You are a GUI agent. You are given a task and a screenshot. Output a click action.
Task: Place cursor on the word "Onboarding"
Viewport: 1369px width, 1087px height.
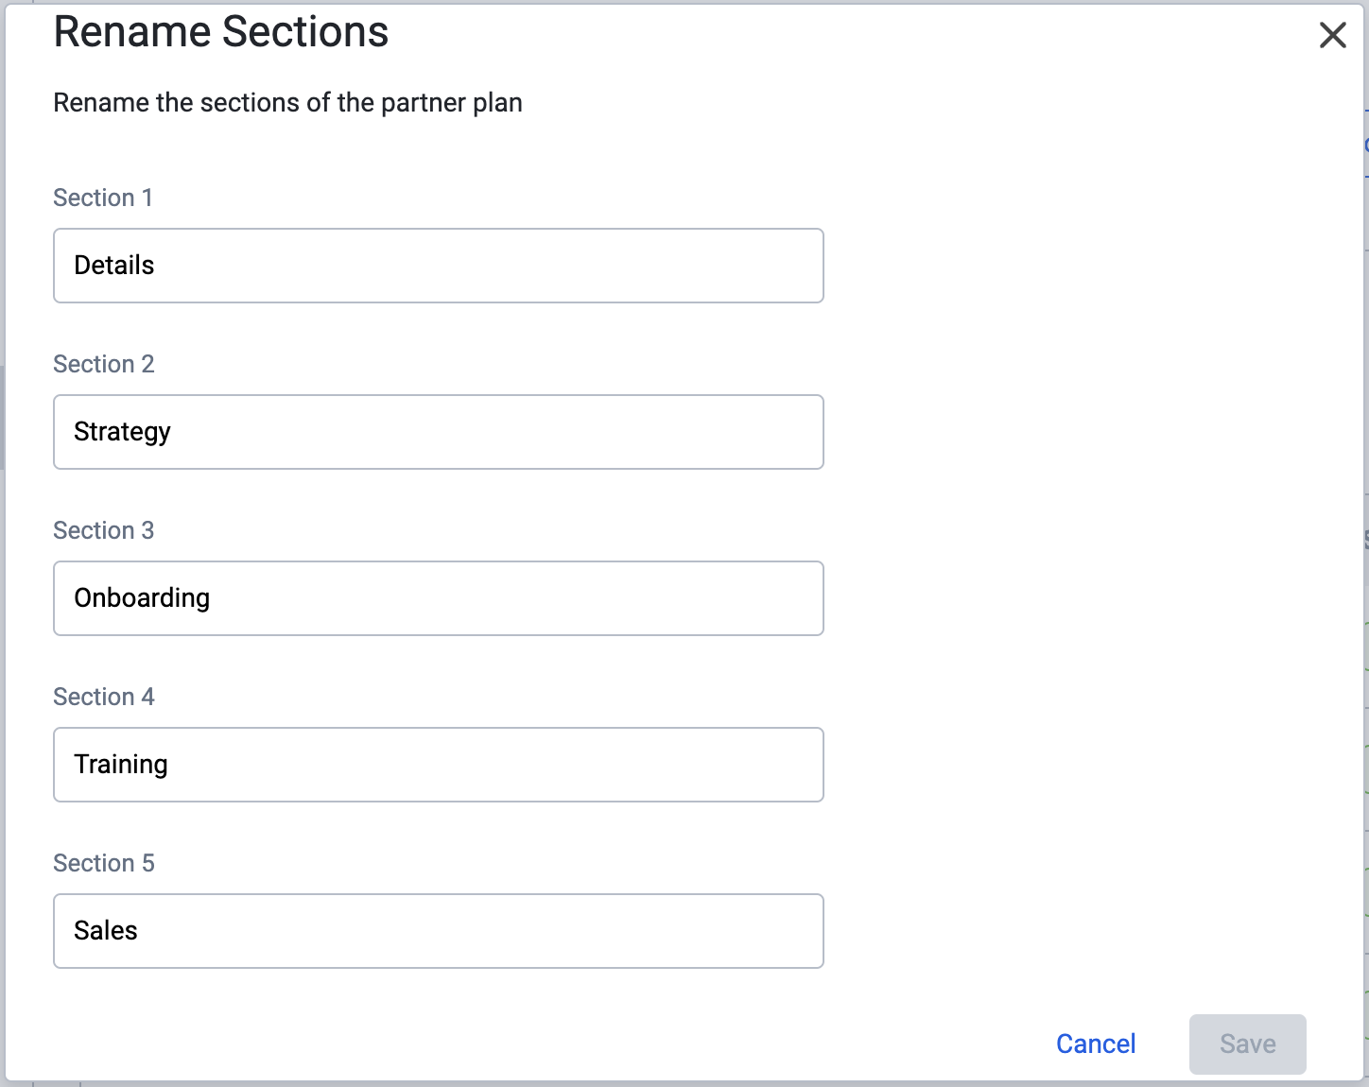[x=143, y=598]
